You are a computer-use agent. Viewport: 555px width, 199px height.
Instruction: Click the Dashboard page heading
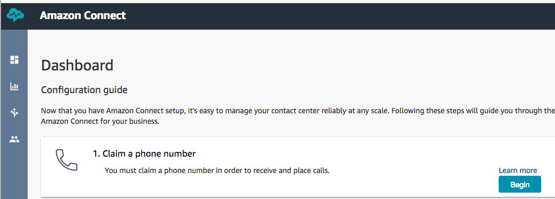tap(77, 66)
